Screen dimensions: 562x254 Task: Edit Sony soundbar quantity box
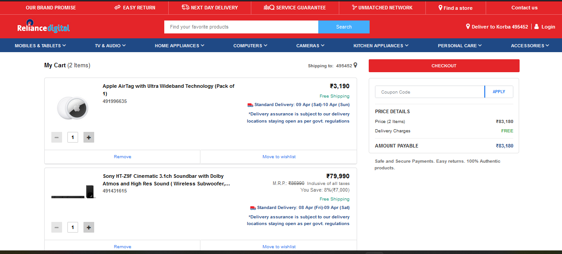click(x=73, y=227)
